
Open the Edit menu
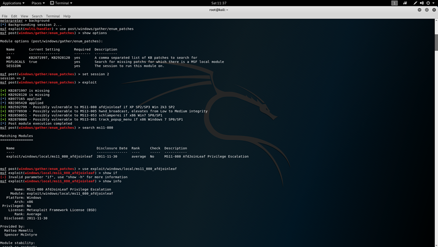[14, 16]
